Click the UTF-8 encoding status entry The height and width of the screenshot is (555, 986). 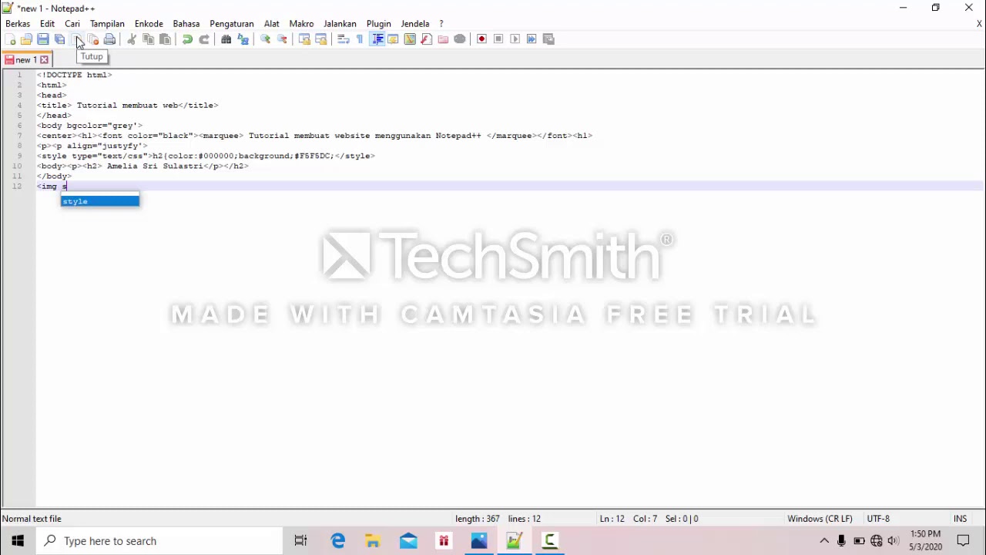[x=878, y=519]
